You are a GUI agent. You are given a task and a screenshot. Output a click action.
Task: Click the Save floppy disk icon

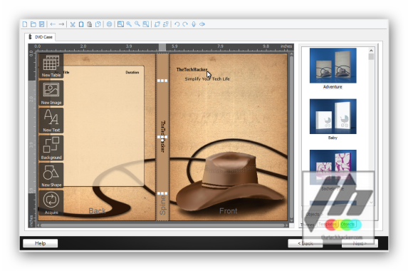click(x=41, y=24)
